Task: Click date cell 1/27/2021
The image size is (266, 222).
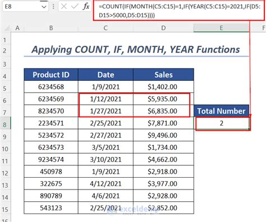Action: (x=106, y=111)
